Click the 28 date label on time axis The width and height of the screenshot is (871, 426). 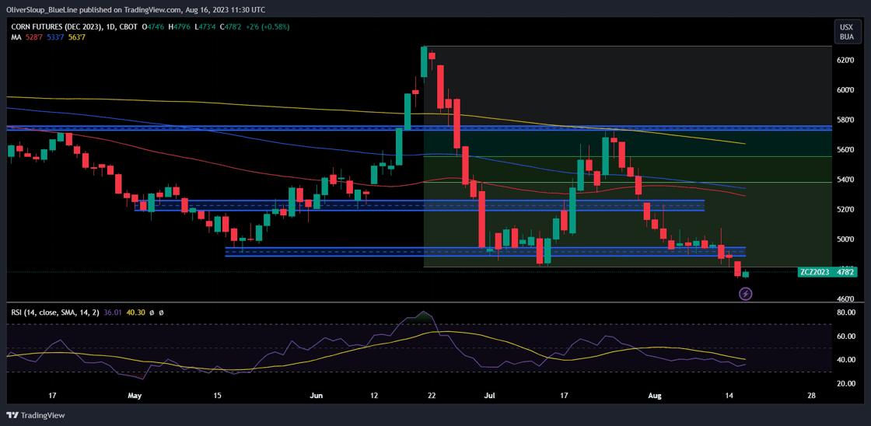[x=812, y=396]
